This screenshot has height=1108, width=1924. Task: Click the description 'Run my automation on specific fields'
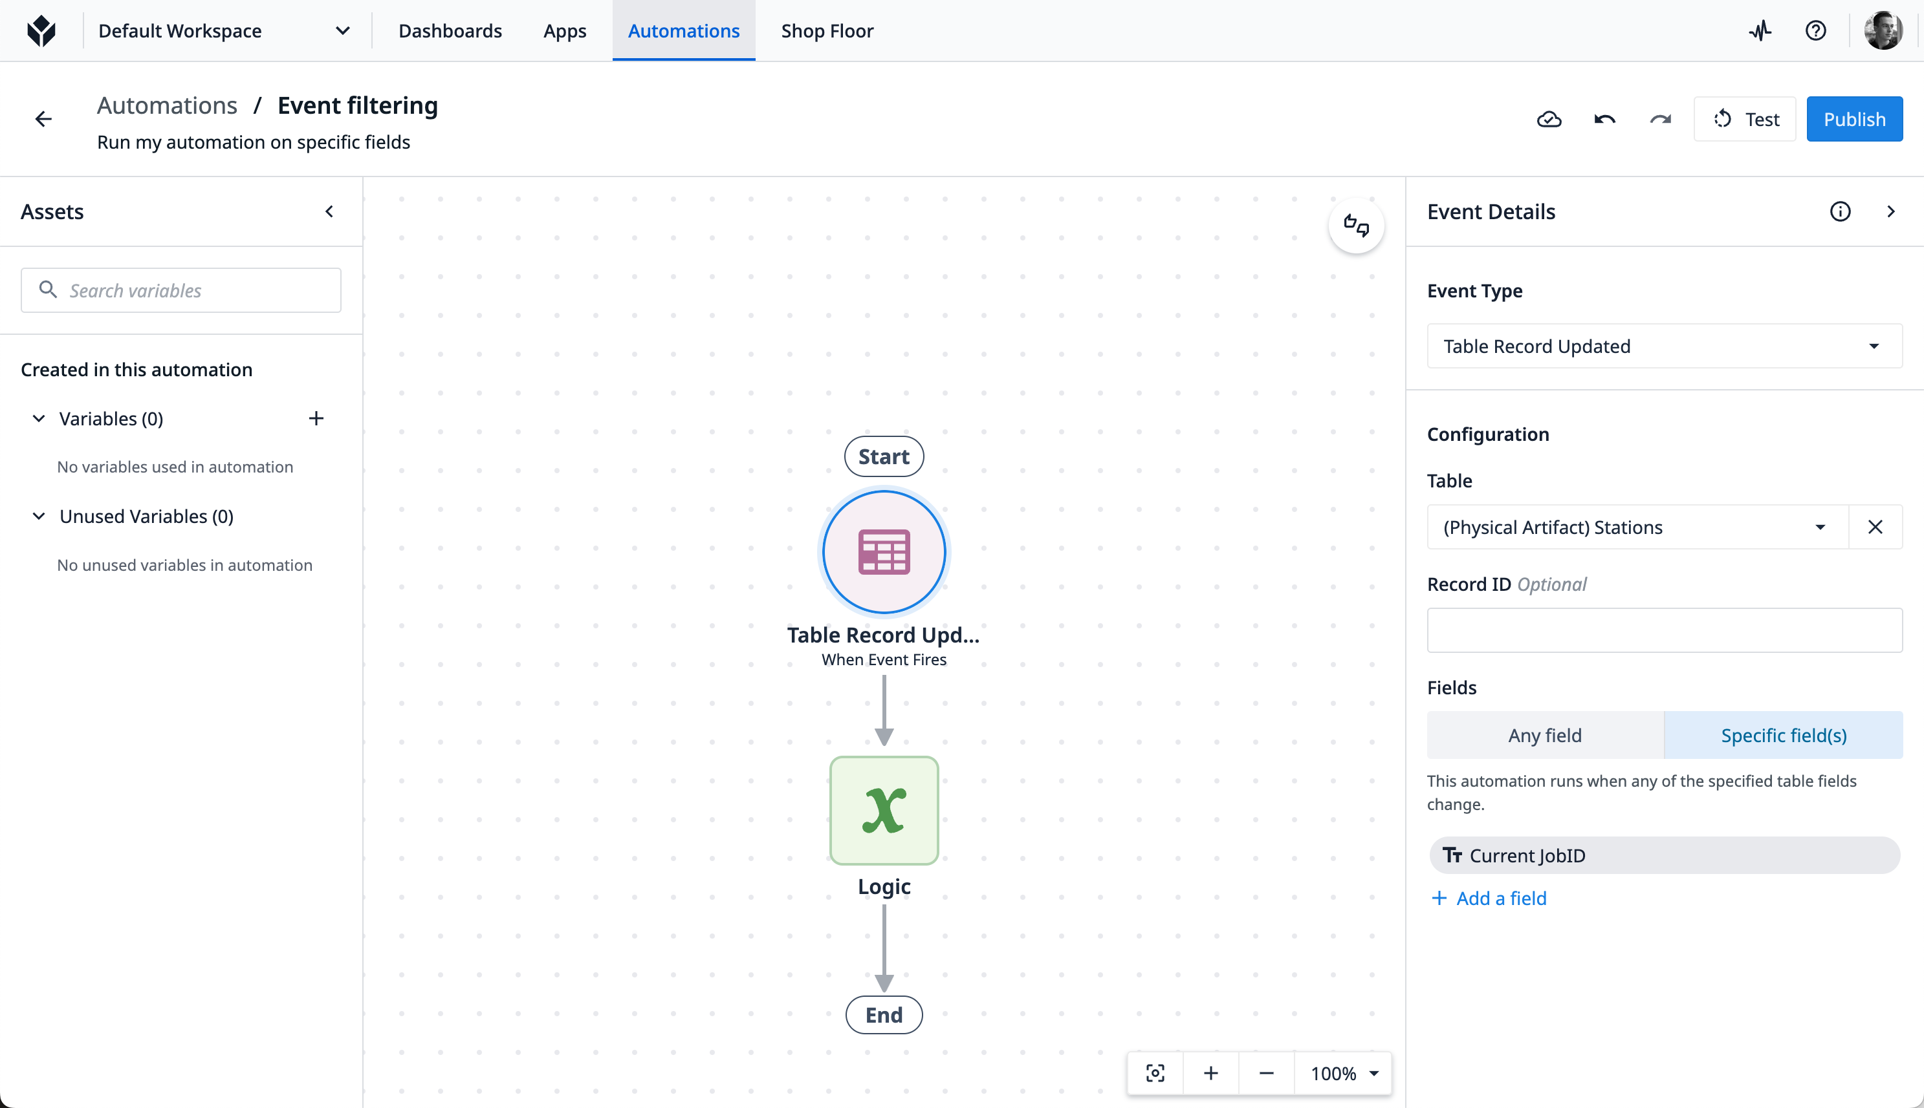(x=254, y=142)
